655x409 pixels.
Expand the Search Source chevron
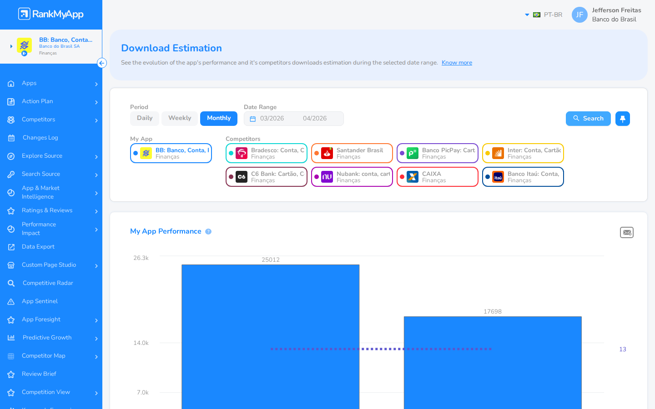(x=96, y=175)
